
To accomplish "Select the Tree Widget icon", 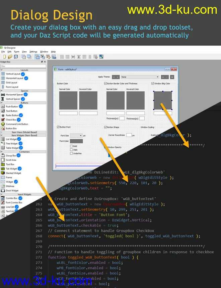I will coord(3,143).
